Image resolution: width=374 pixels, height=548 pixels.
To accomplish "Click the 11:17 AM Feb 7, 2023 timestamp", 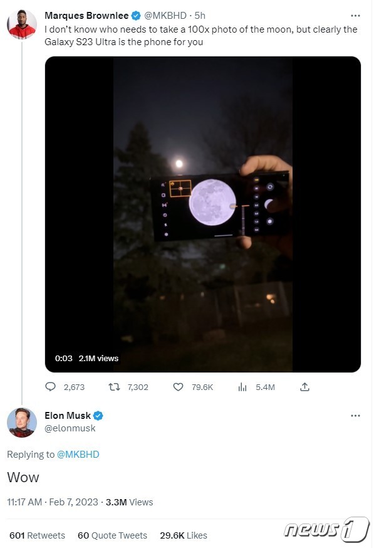I will click(x=53, y=502).
